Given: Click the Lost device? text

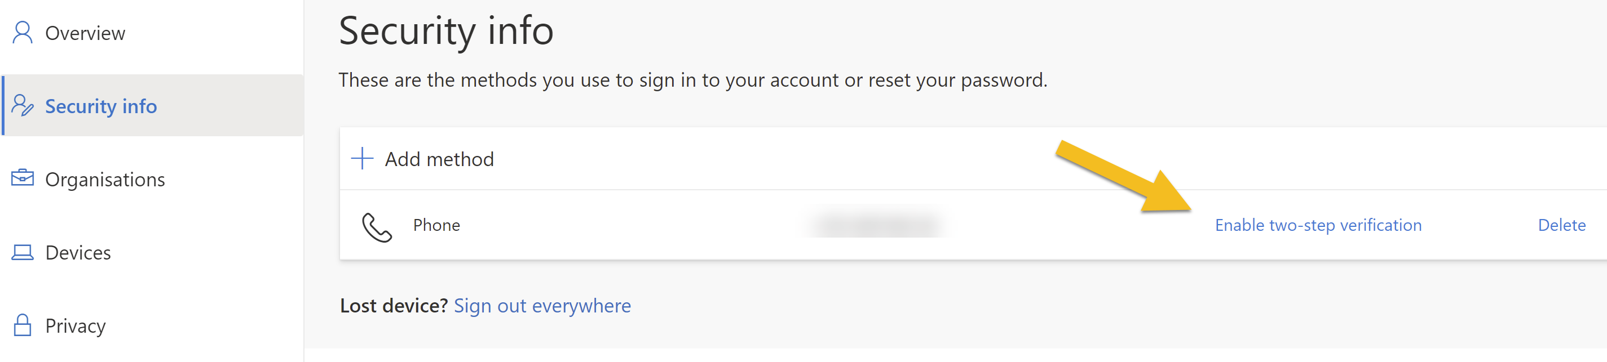Looking at the screenshot, I should click(x=394, y=306).
